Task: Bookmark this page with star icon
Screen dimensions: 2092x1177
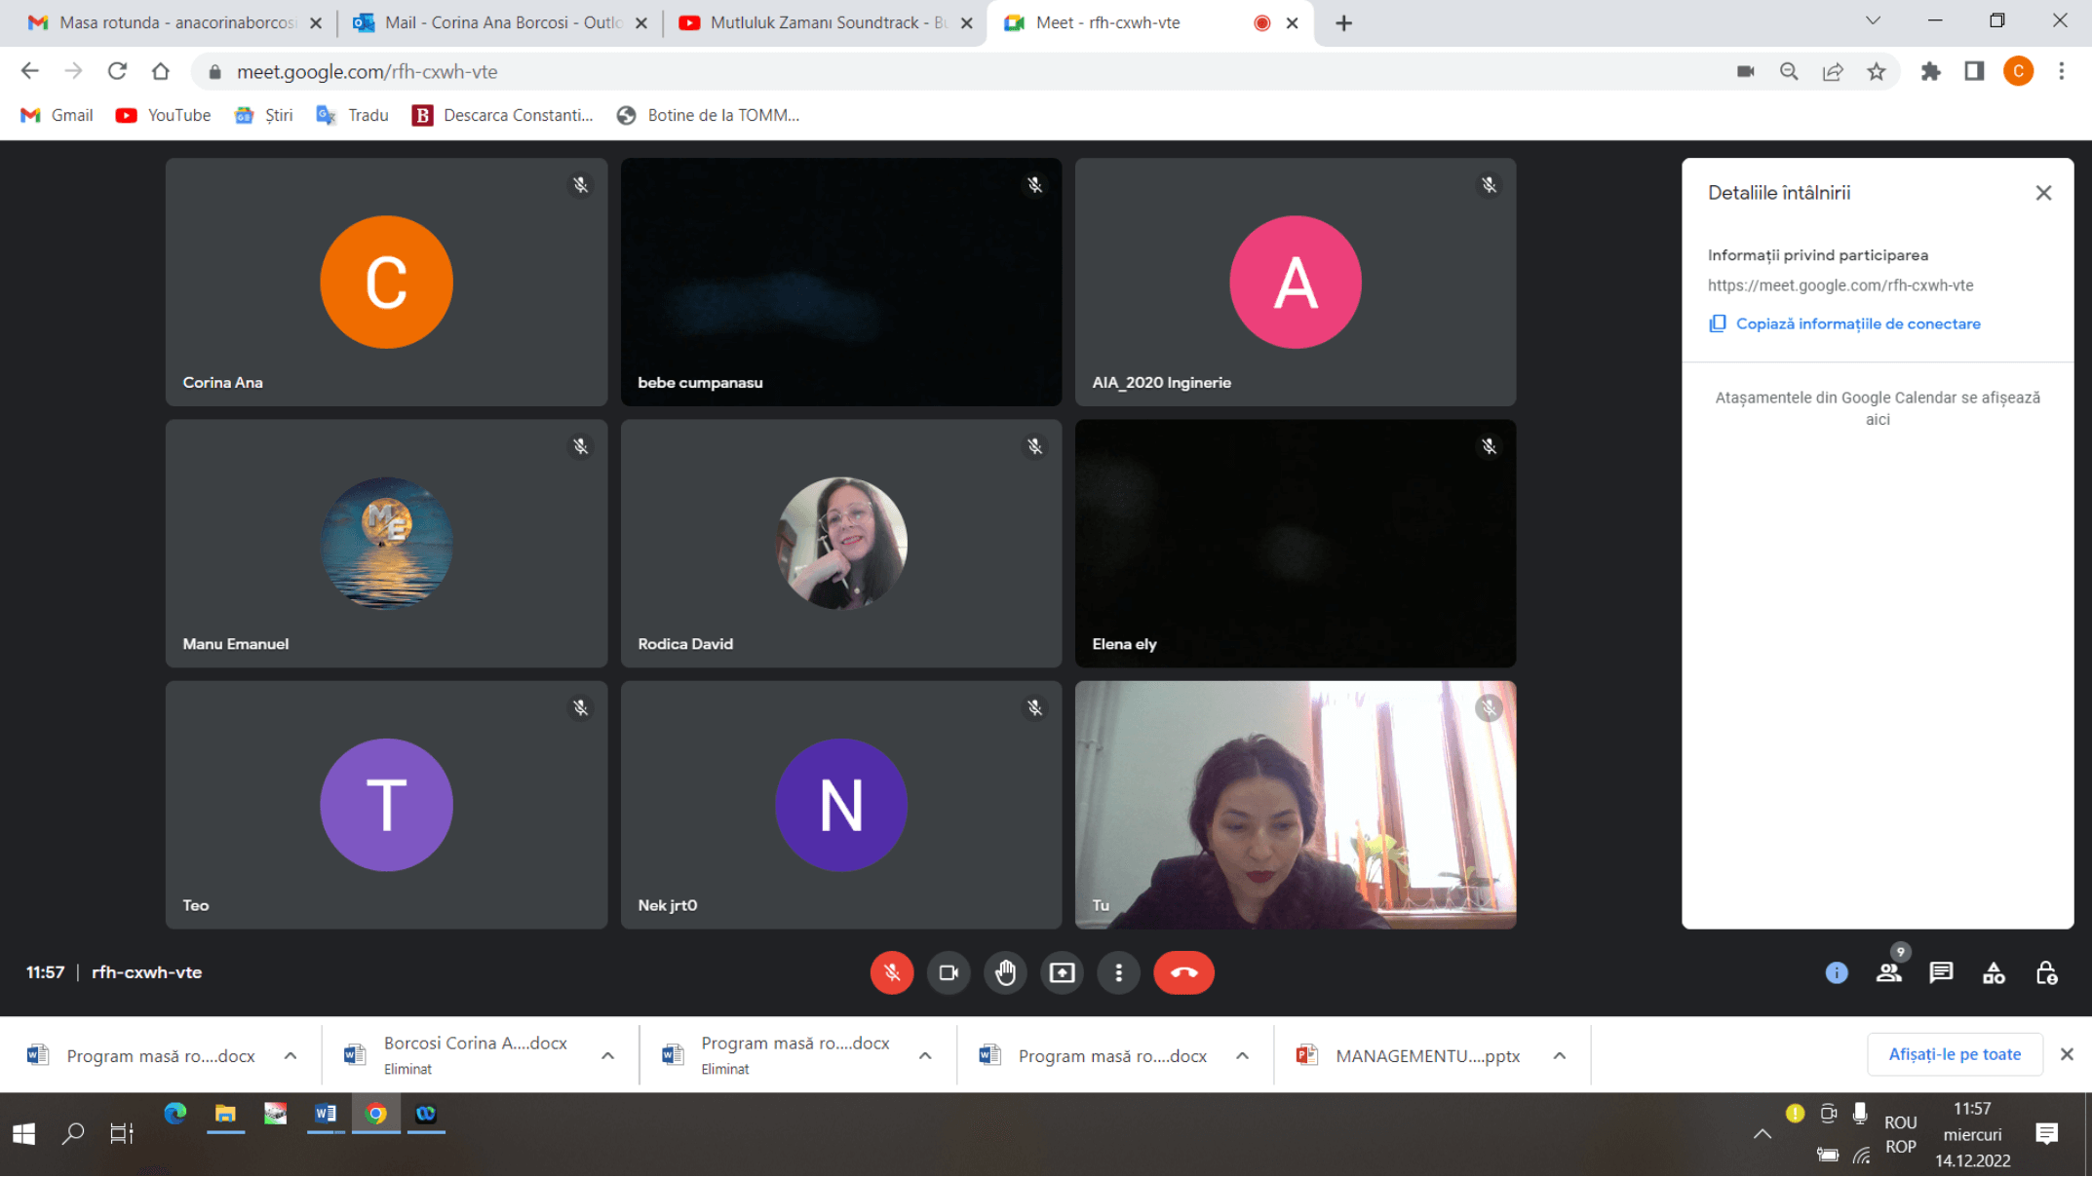Action: [1876, 71]
